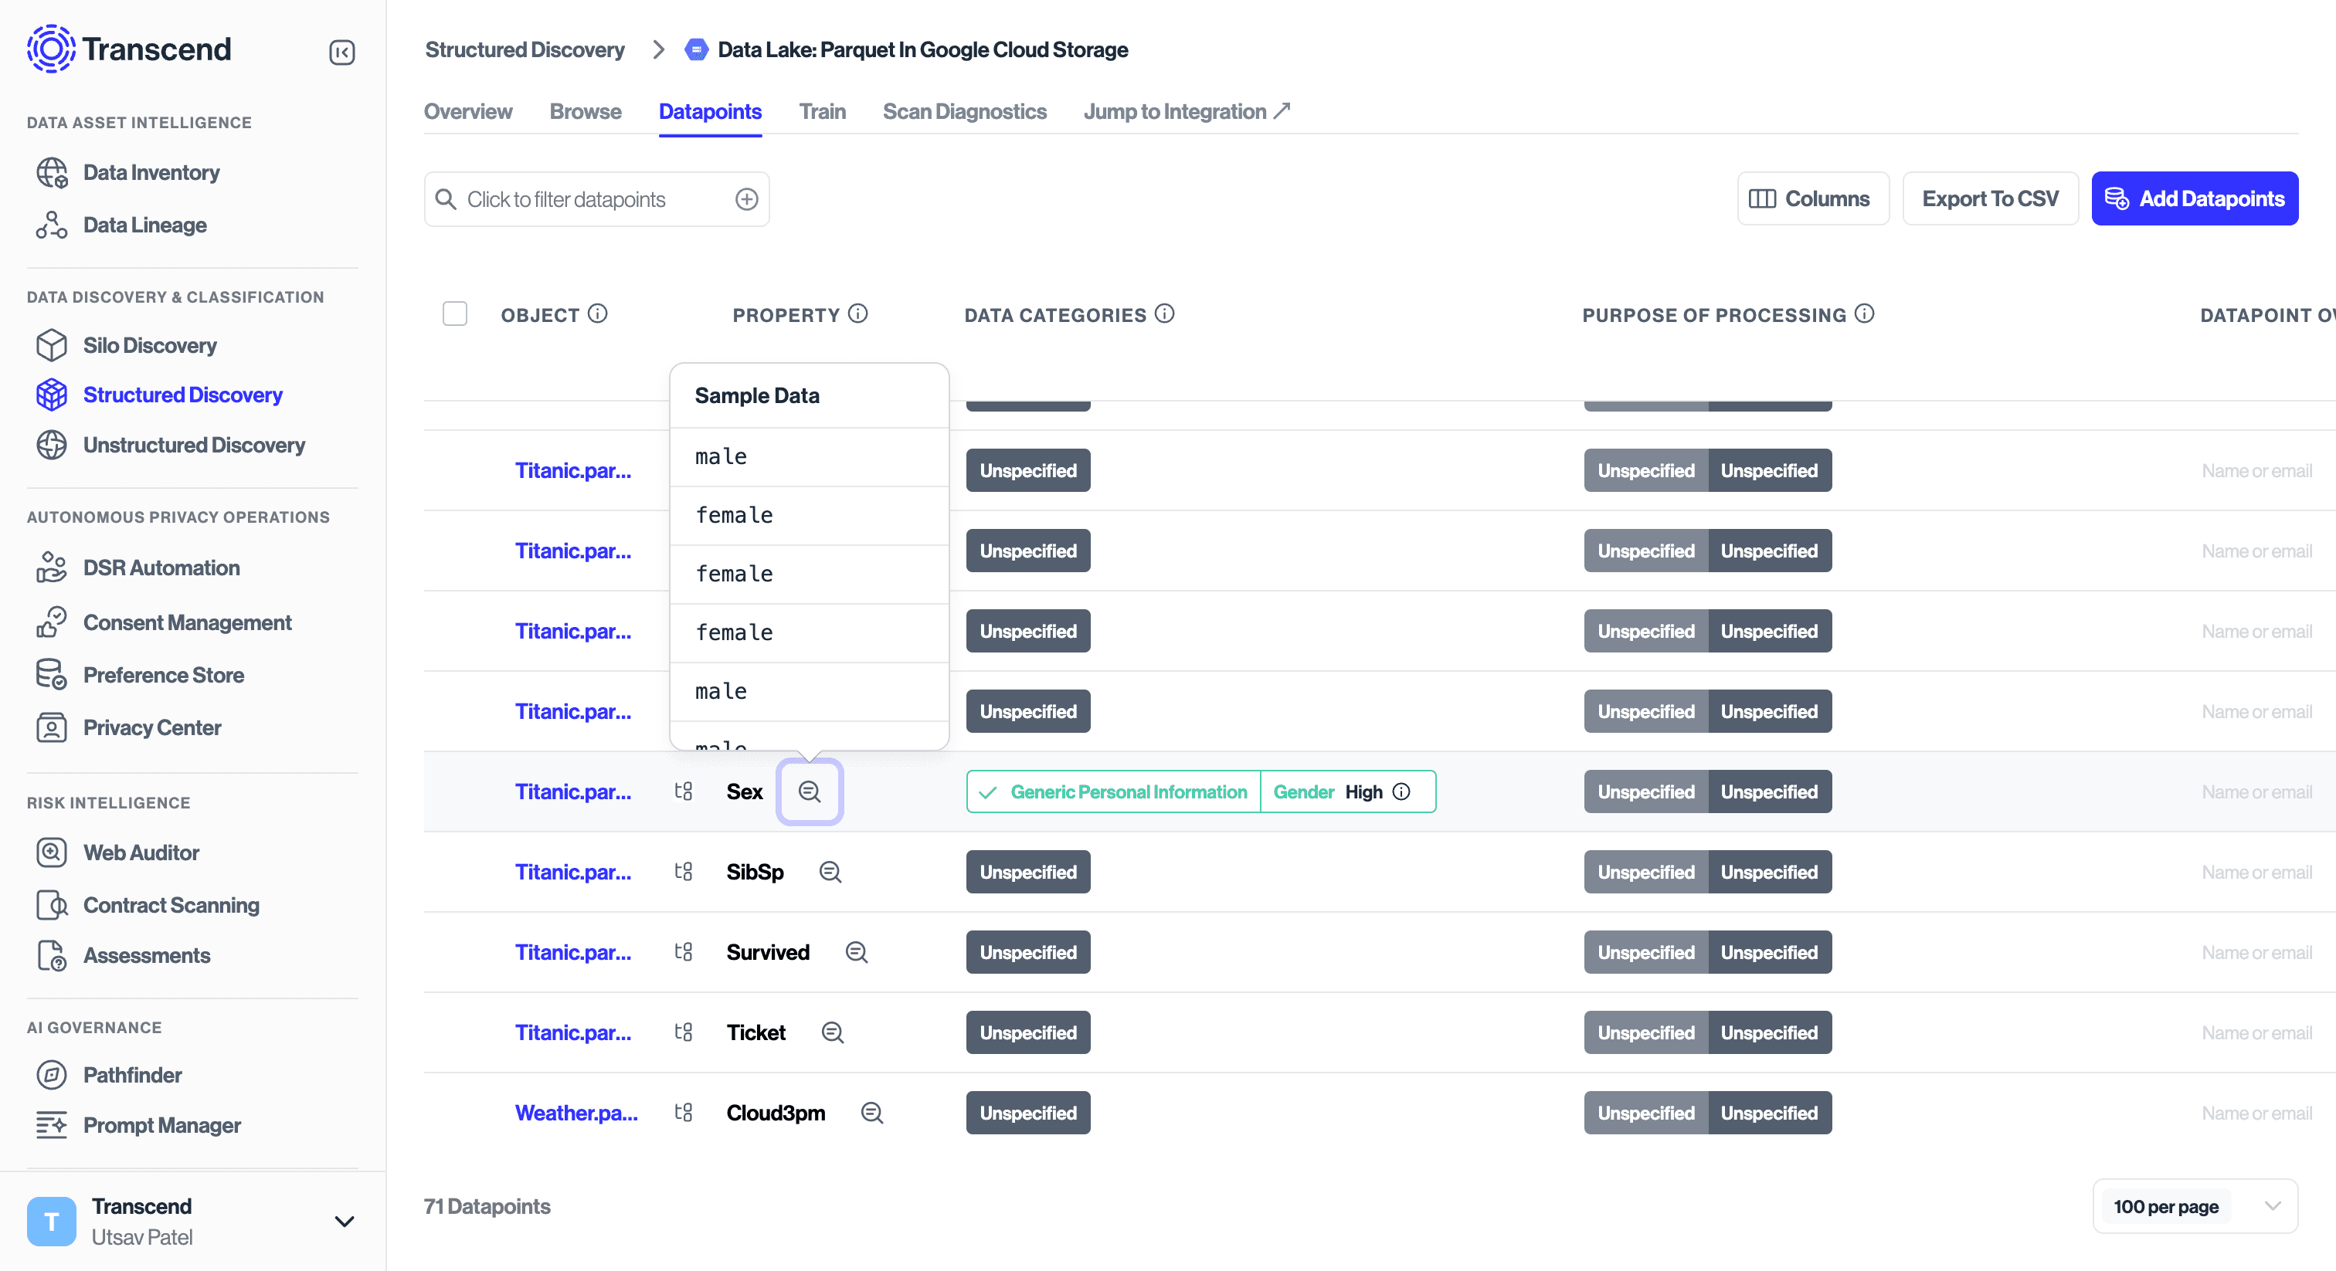Click the magnifier icon next to Survived
The image size is (2336, 1271).
tap(856, 952)
